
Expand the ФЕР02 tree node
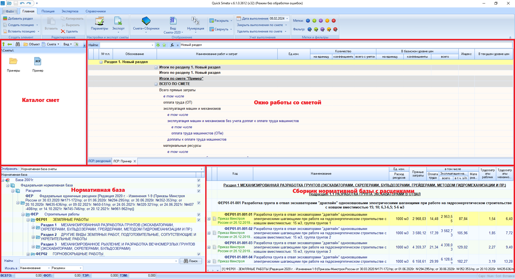coord(28,254)
